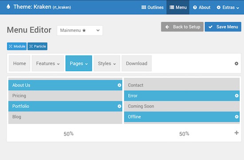The width and height of the screenshot is (244, 160).
Task: Open settings gear for About Us item
Action: [x=119, y=85]
